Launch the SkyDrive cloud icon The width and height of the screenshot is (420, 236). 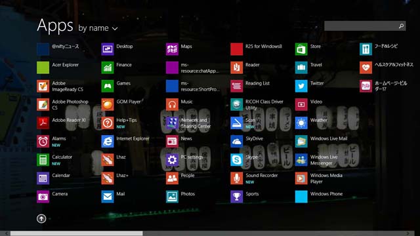236,142
